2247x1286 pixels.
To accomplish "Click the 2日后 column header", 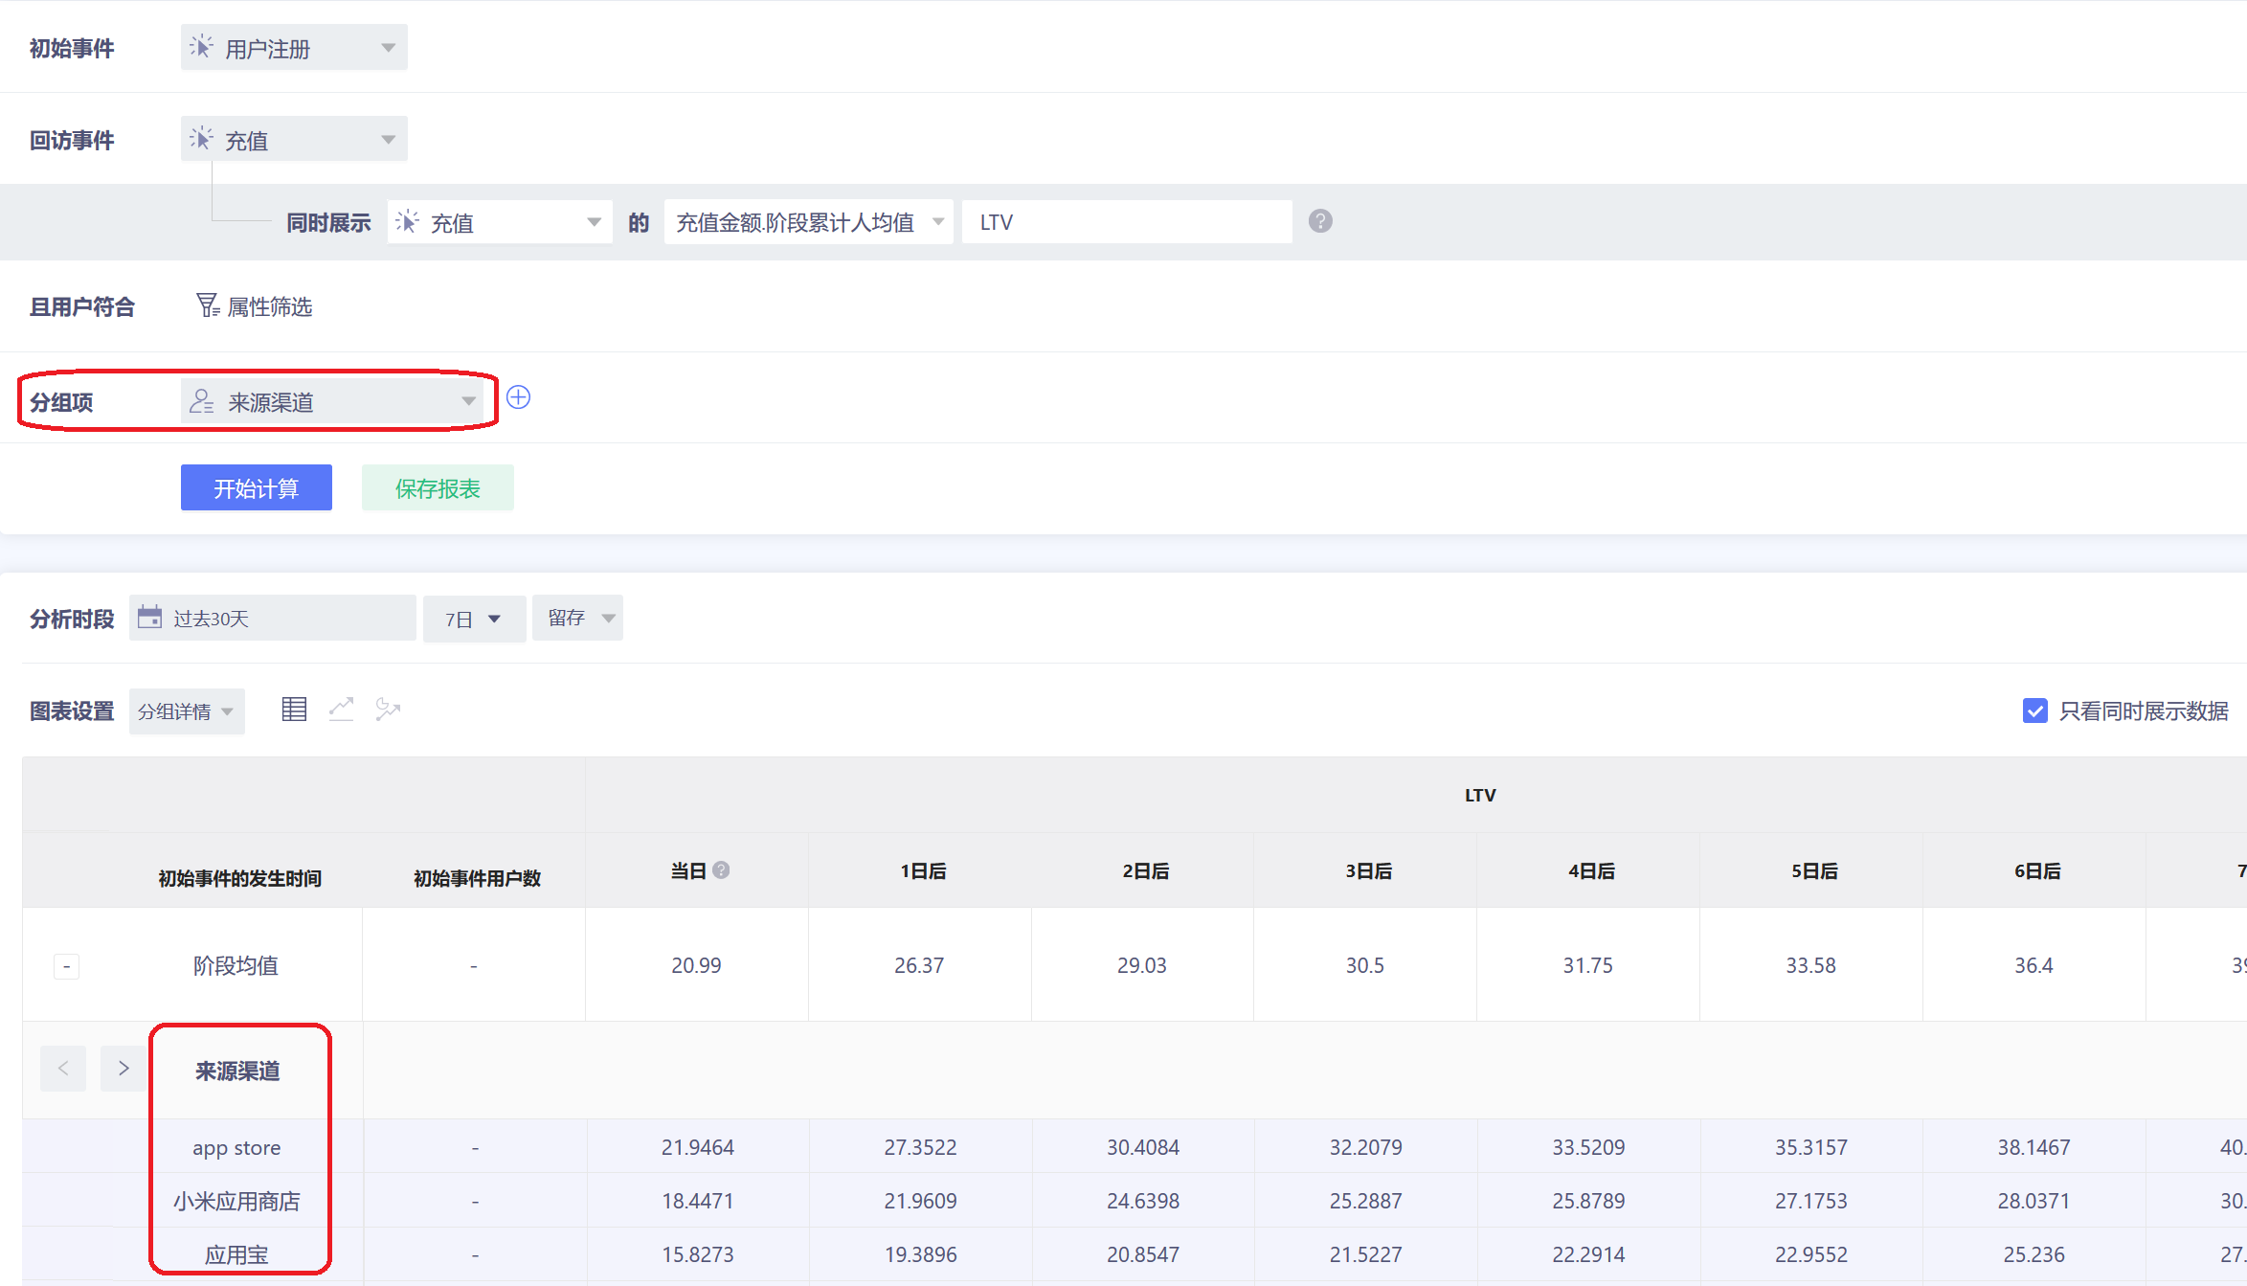I will (1146, 871).
